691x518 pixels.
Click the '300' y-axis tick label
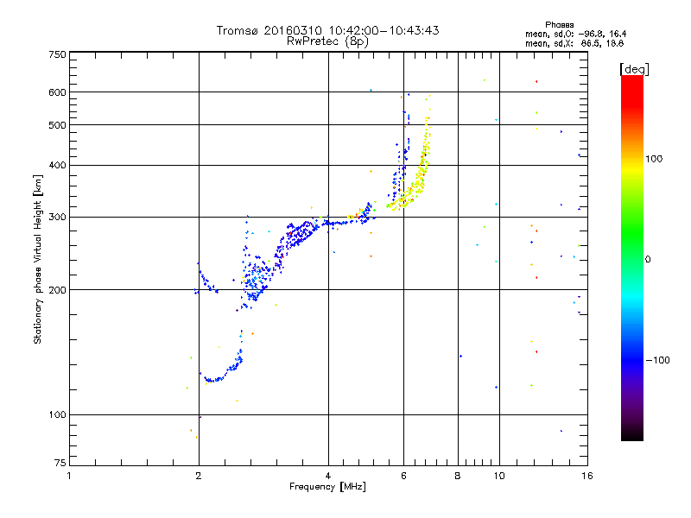click(58, 217)
